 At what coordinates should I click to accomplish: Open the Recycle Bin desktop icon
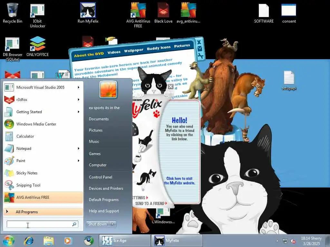point(13,13)
